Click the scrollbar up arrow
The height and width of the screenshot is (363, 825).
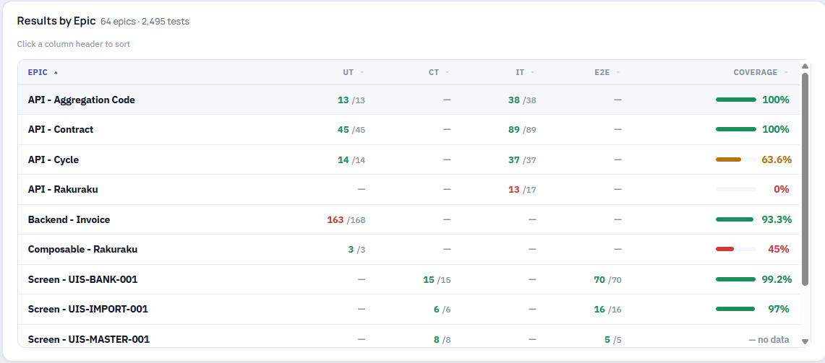(805, 66)
